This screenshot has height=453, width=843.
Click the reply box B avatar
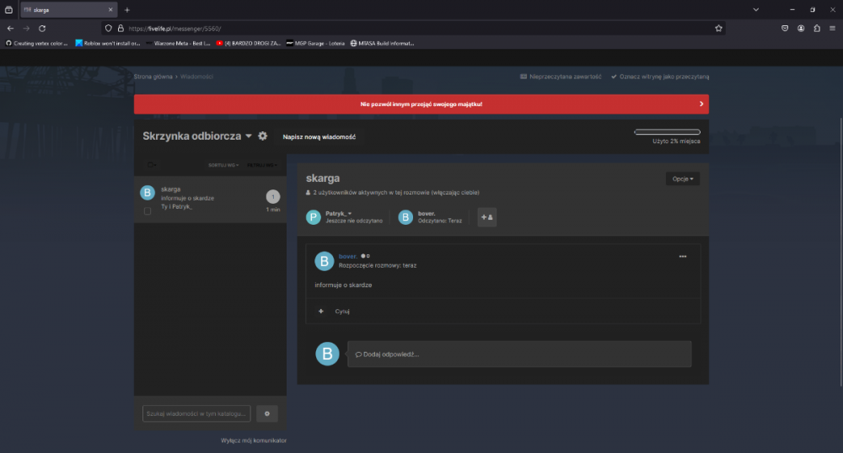click(327, 354)
